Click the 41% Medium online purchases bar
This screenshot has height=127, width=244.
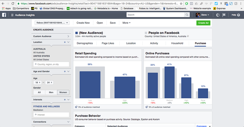coord(170,82)
